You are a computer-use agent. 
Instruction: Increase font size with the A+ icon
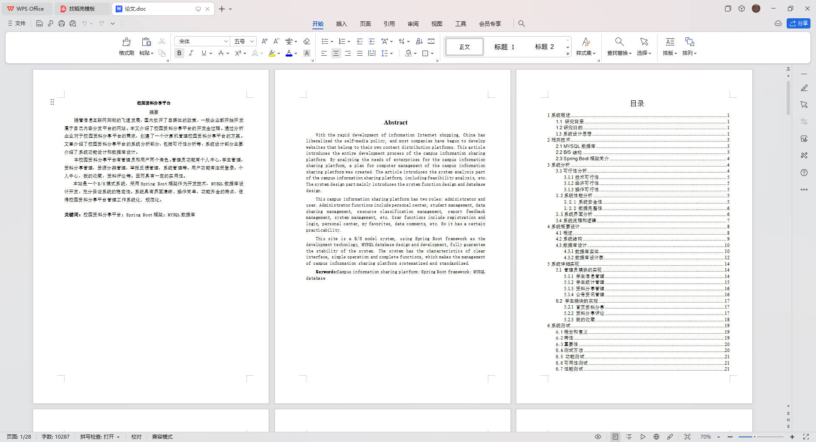[264, 41]
